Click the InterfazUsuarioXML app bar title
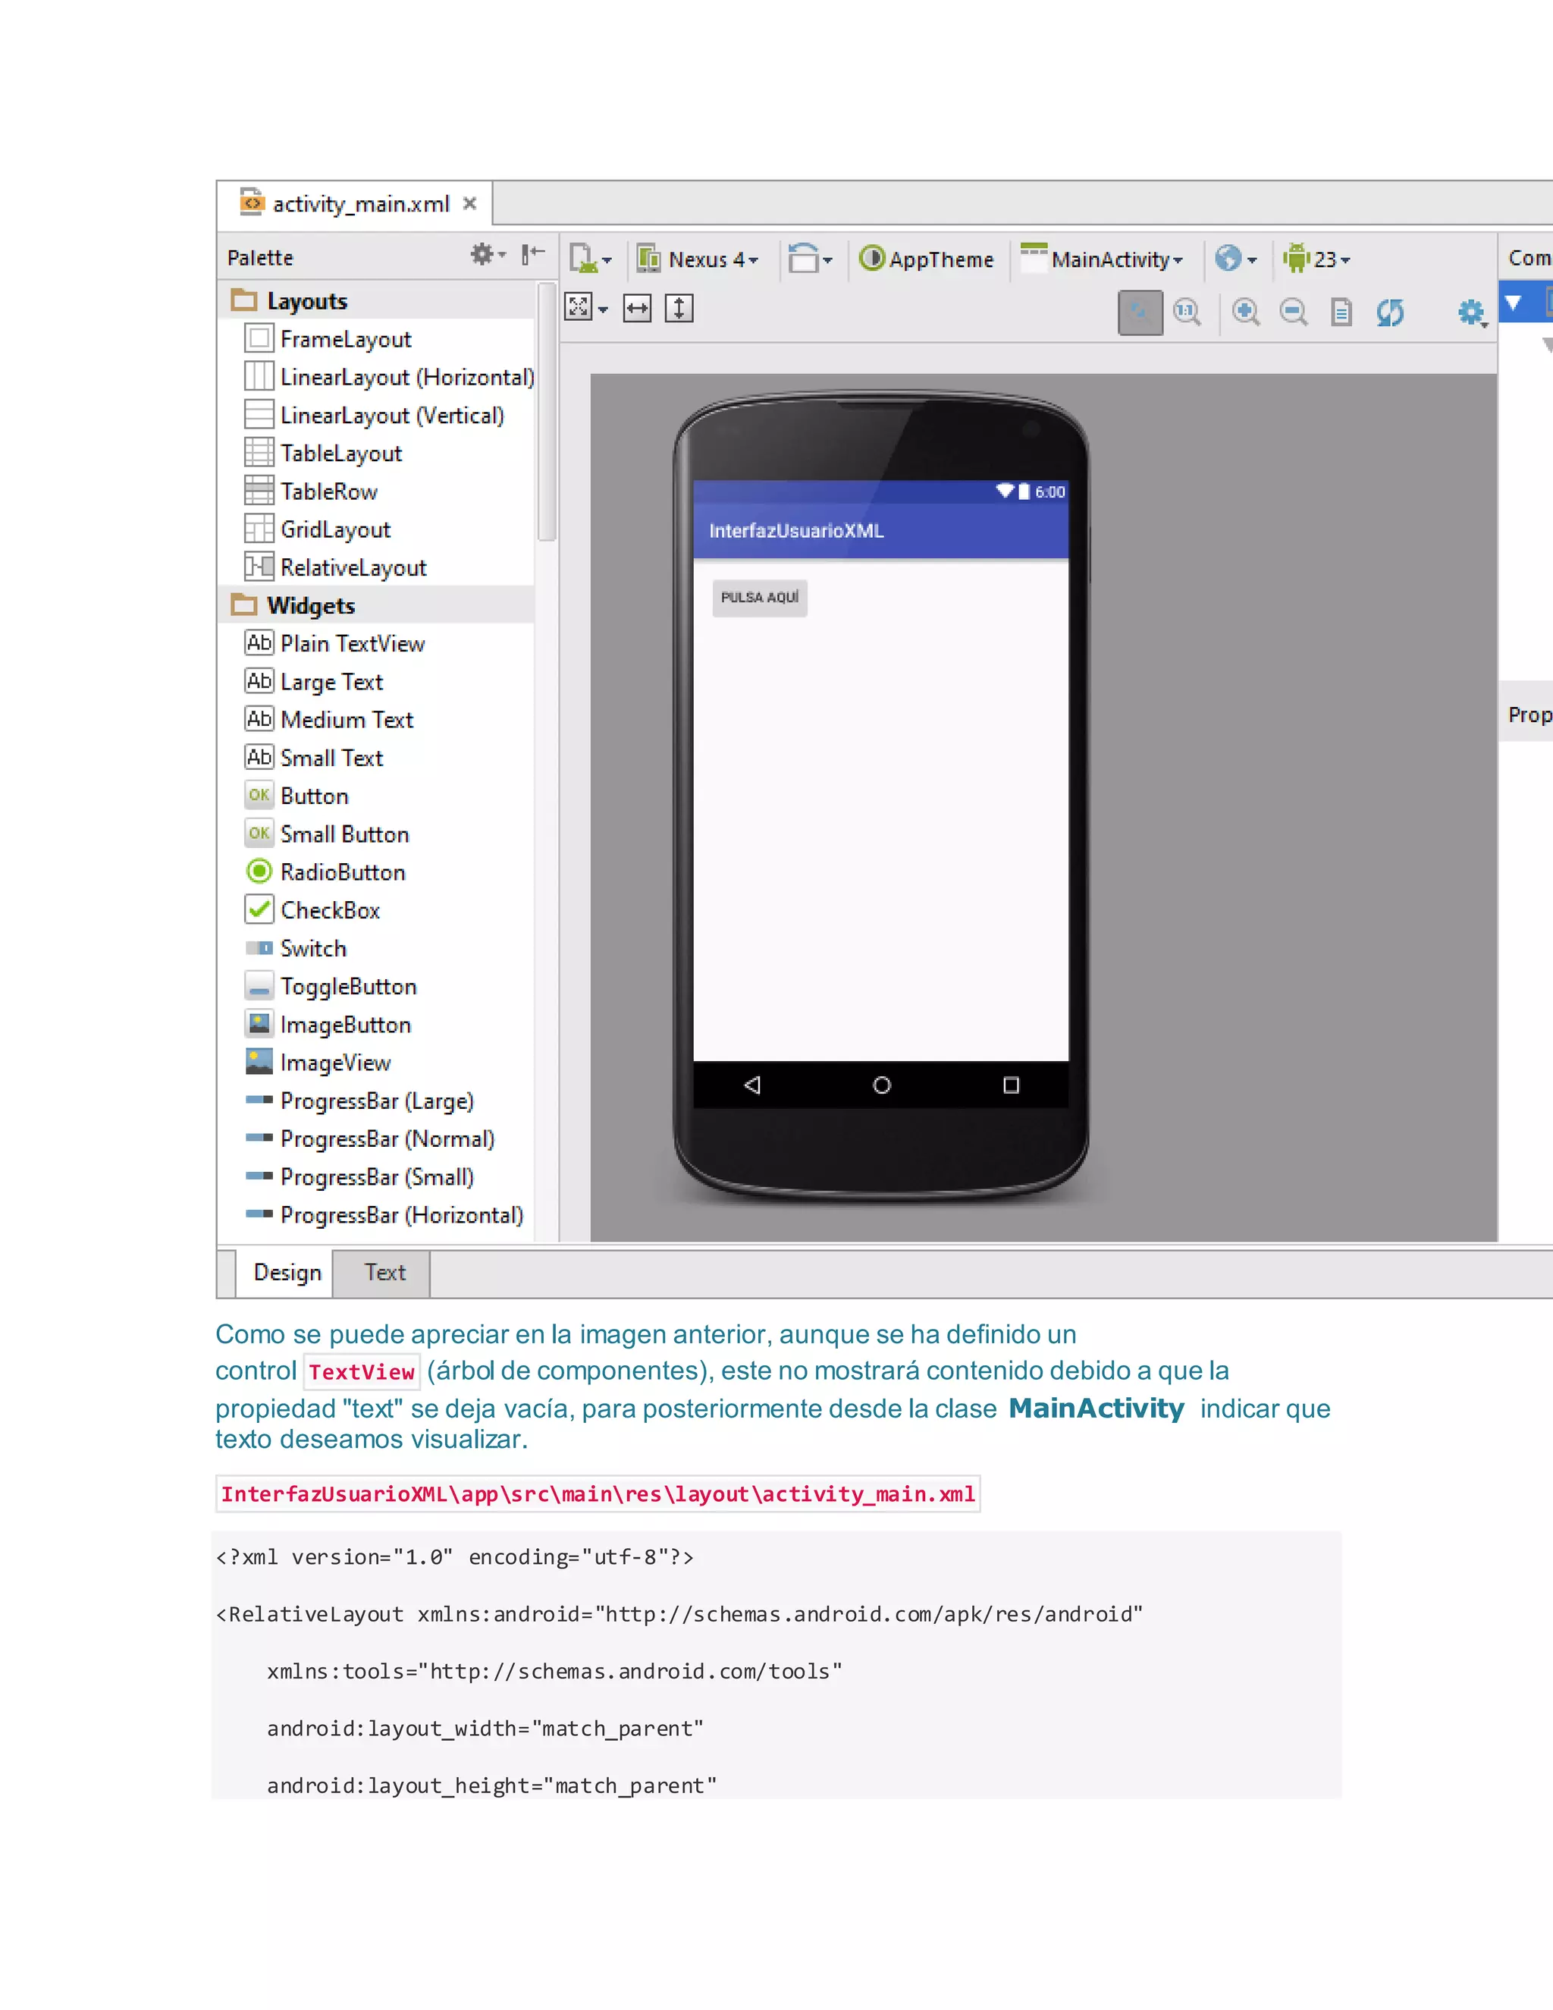Viewport: 1553px width, 2010px height. pyautogui.click(x=795, y=531)
